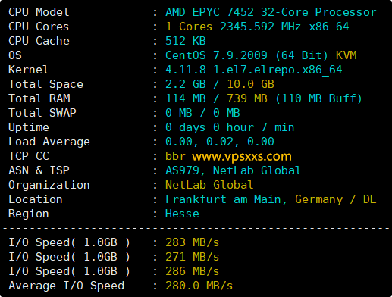Click the AS979 ASN text
This screenshot has width=392, height=297.
[x=182, y=170]
